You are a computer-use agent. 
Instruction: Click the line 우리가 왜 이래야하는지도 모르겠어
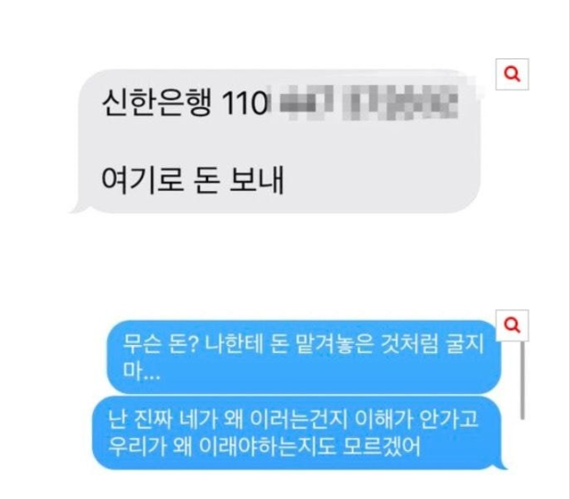pyautogui.click(x=264, y=446)
